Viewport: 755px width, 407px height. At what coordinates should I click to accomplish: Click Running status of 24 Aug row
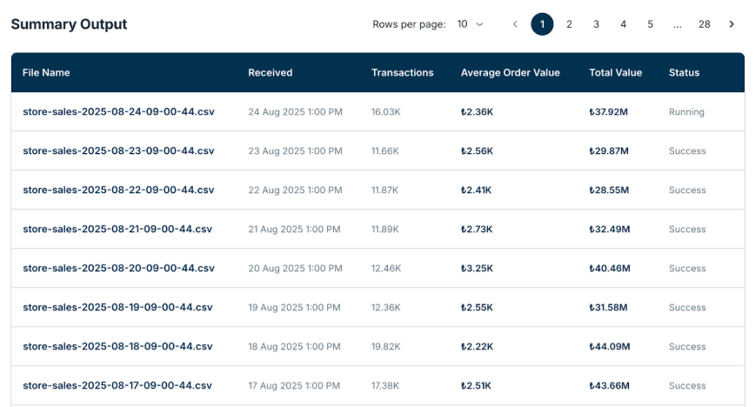(x=686, y=112)
